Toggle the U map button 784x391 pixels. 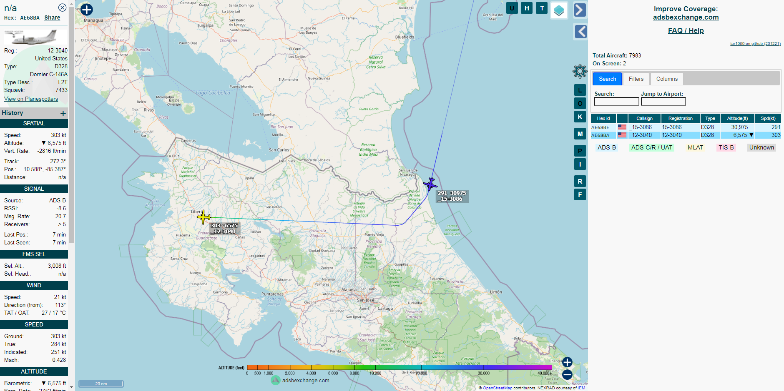512,8
